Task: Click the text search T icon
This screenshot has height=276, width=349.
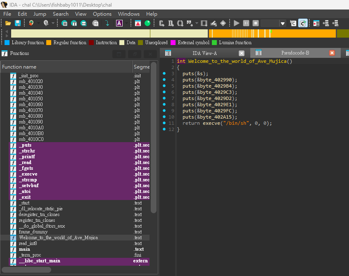Action: 74,23
